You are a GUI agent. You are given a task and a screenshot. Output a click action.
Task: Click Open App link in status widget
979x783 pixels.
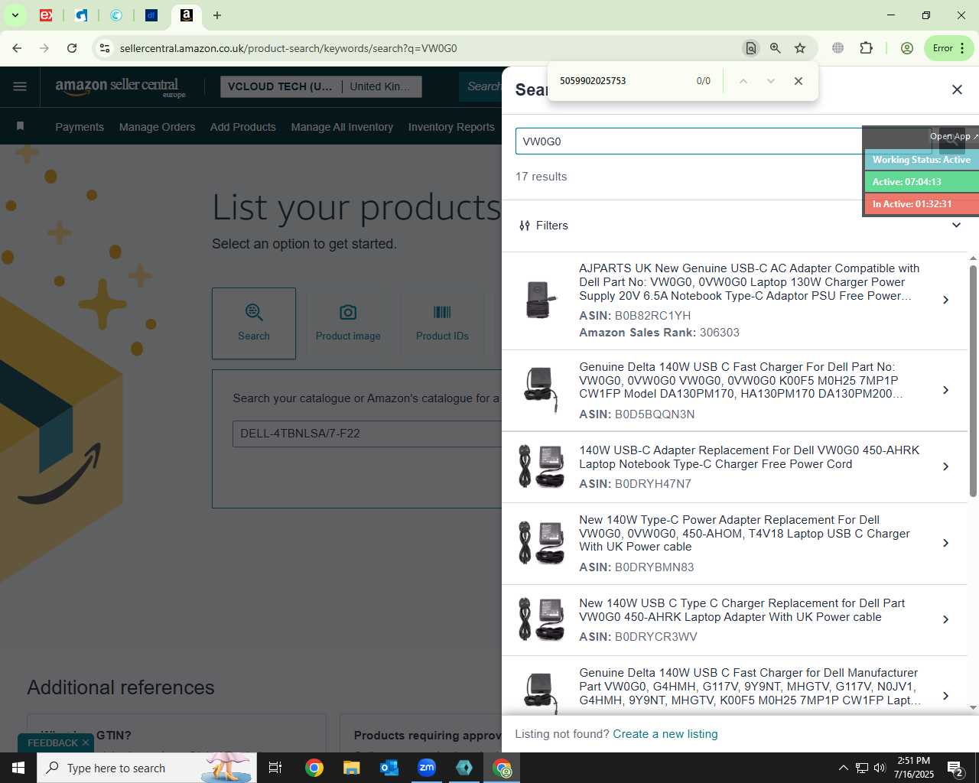[953, 136]
